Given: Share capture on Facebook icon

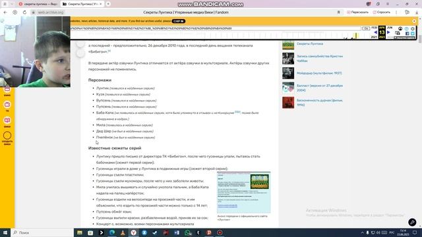Looking at the screenshot, I should click(407, 34).
